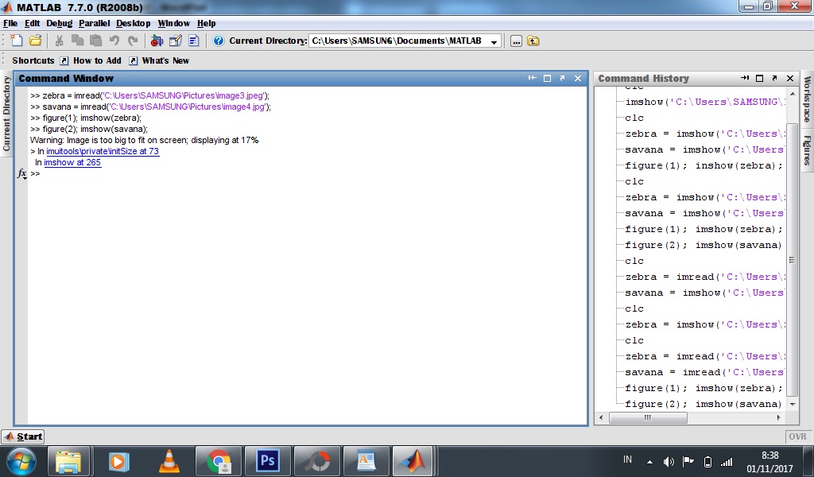This screenshot has height=477, width=814.
Task: Click Command History scroll left arrow
Action: coord(601,417)
